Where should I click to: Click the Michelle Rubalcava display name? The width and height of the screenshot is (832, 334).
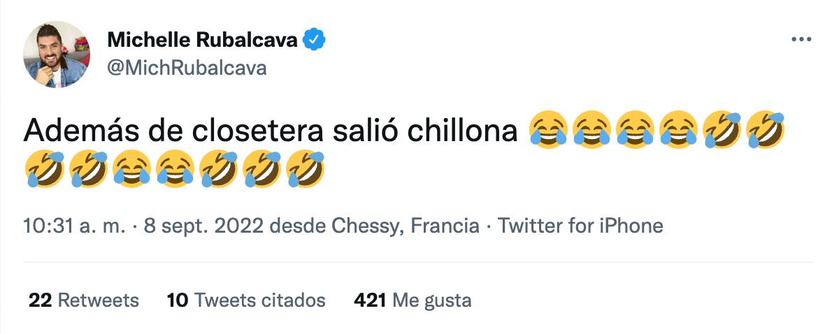tap(203, 41)
